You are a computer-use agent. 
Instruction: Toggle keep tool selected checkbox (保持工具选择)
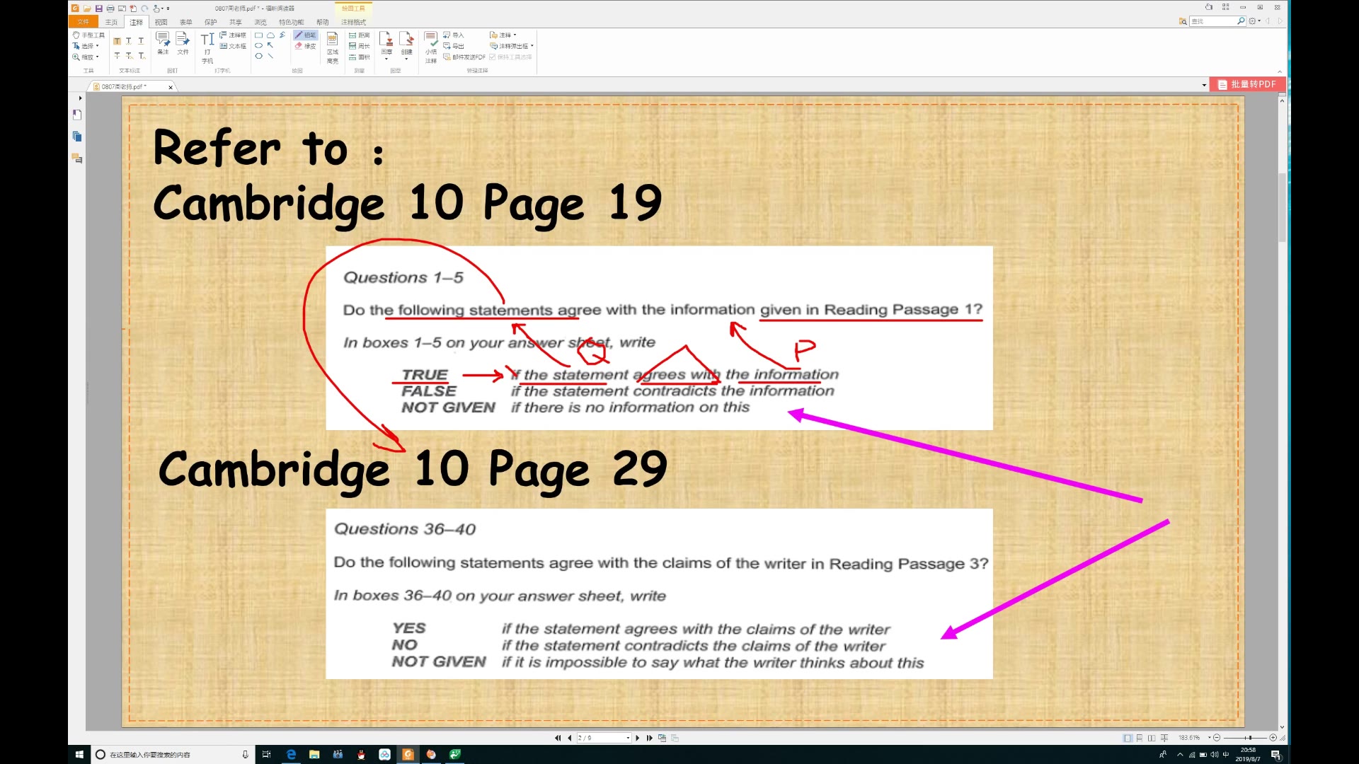(x=510, y=57)
